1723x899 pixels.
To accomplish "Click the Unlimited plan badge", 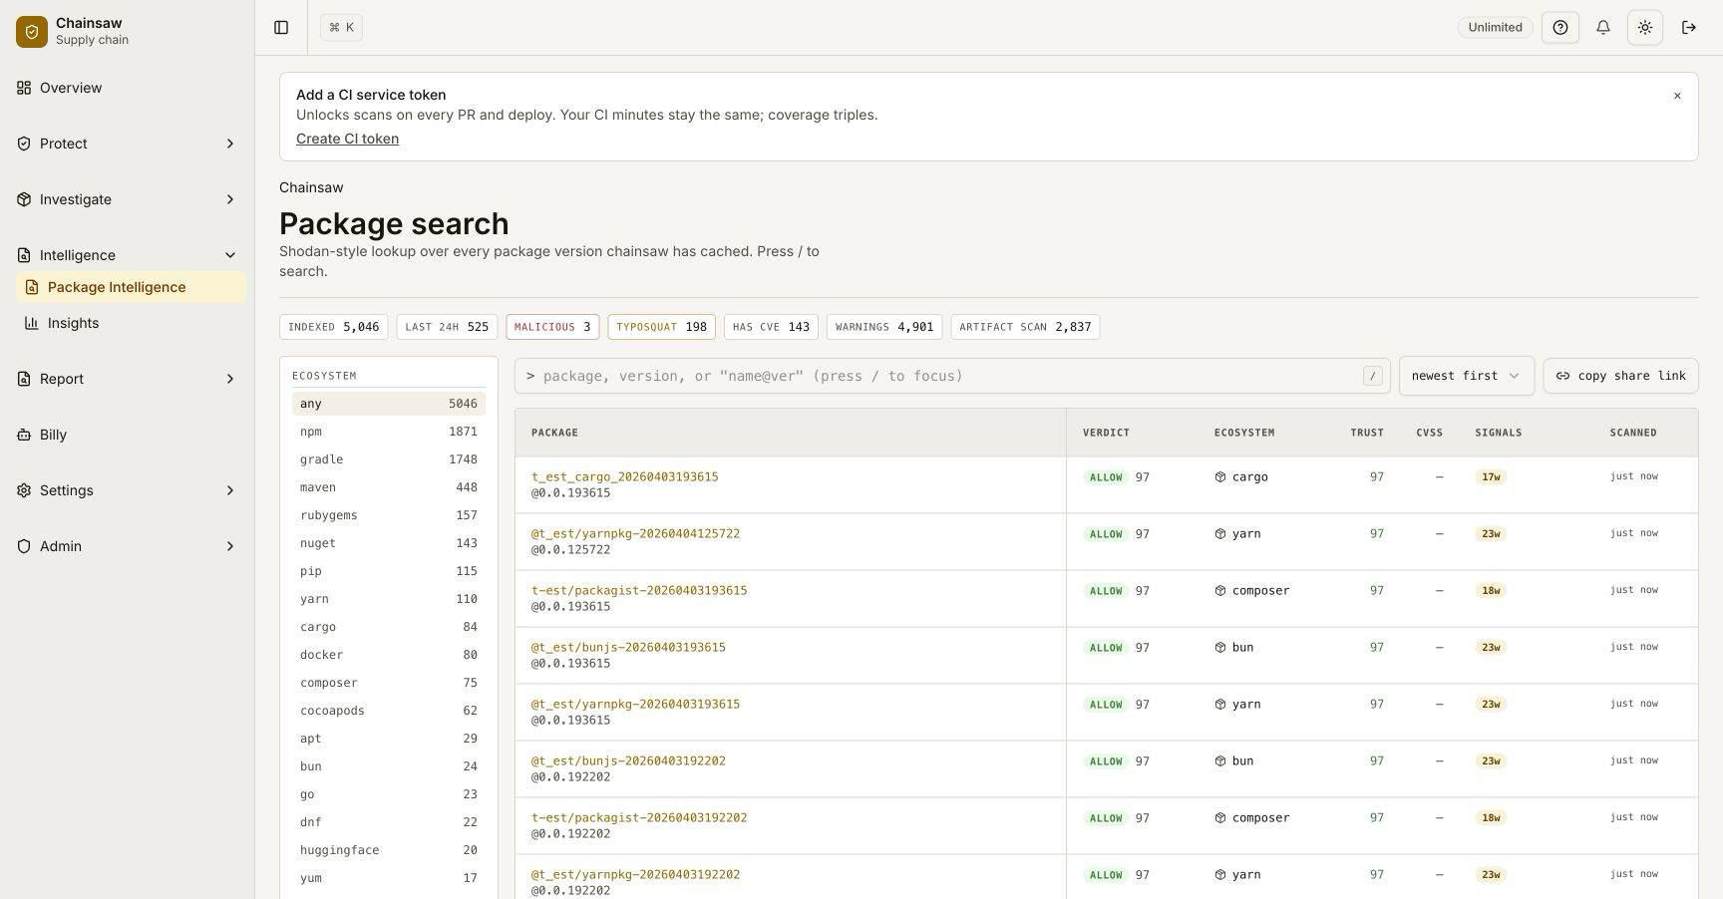I will point(1495,27).
